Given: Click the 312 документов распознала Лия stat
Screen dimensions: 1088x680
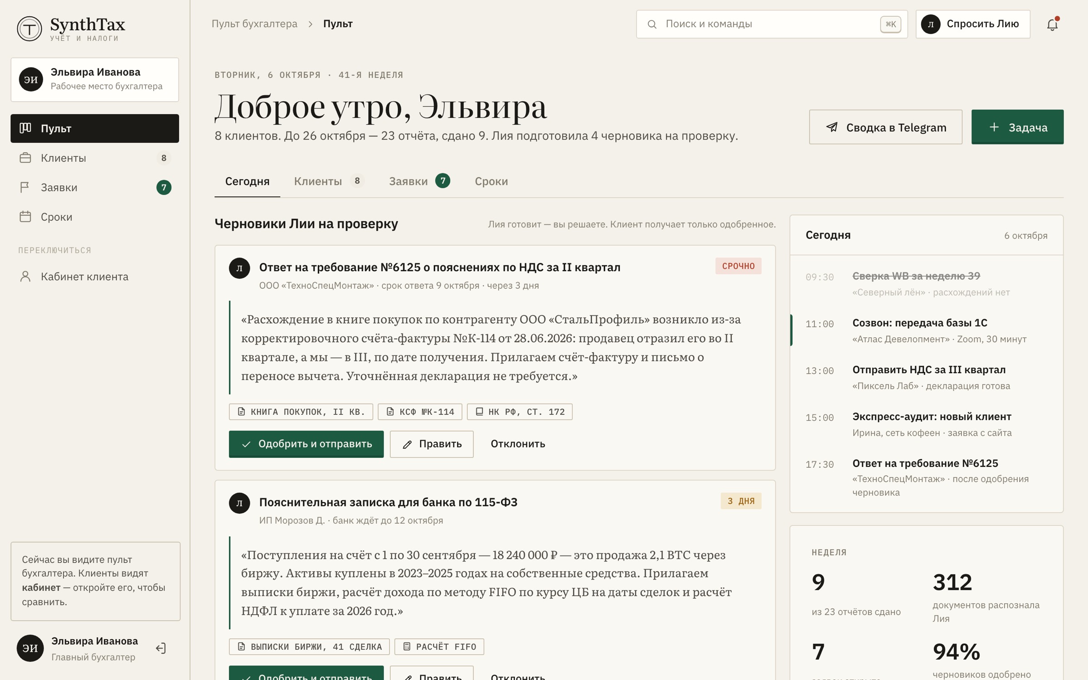Looking at the screenshot, I should (986, 598).
